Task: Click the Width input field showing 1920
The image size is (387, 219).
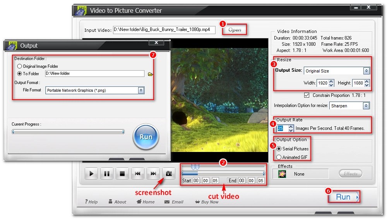Action: [x=323, y=83]
